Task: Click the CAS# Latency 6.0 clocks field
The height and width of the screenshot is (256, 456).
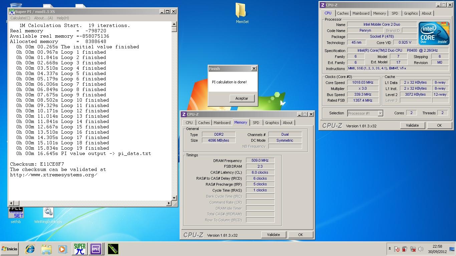Action: click(x=260, y=172)
